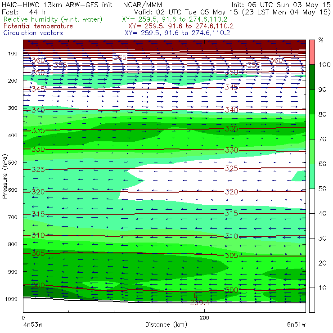Click the 100 hPa pressure axis label
The width and height of the screenshot is (333, 333).
click(13, 54)
